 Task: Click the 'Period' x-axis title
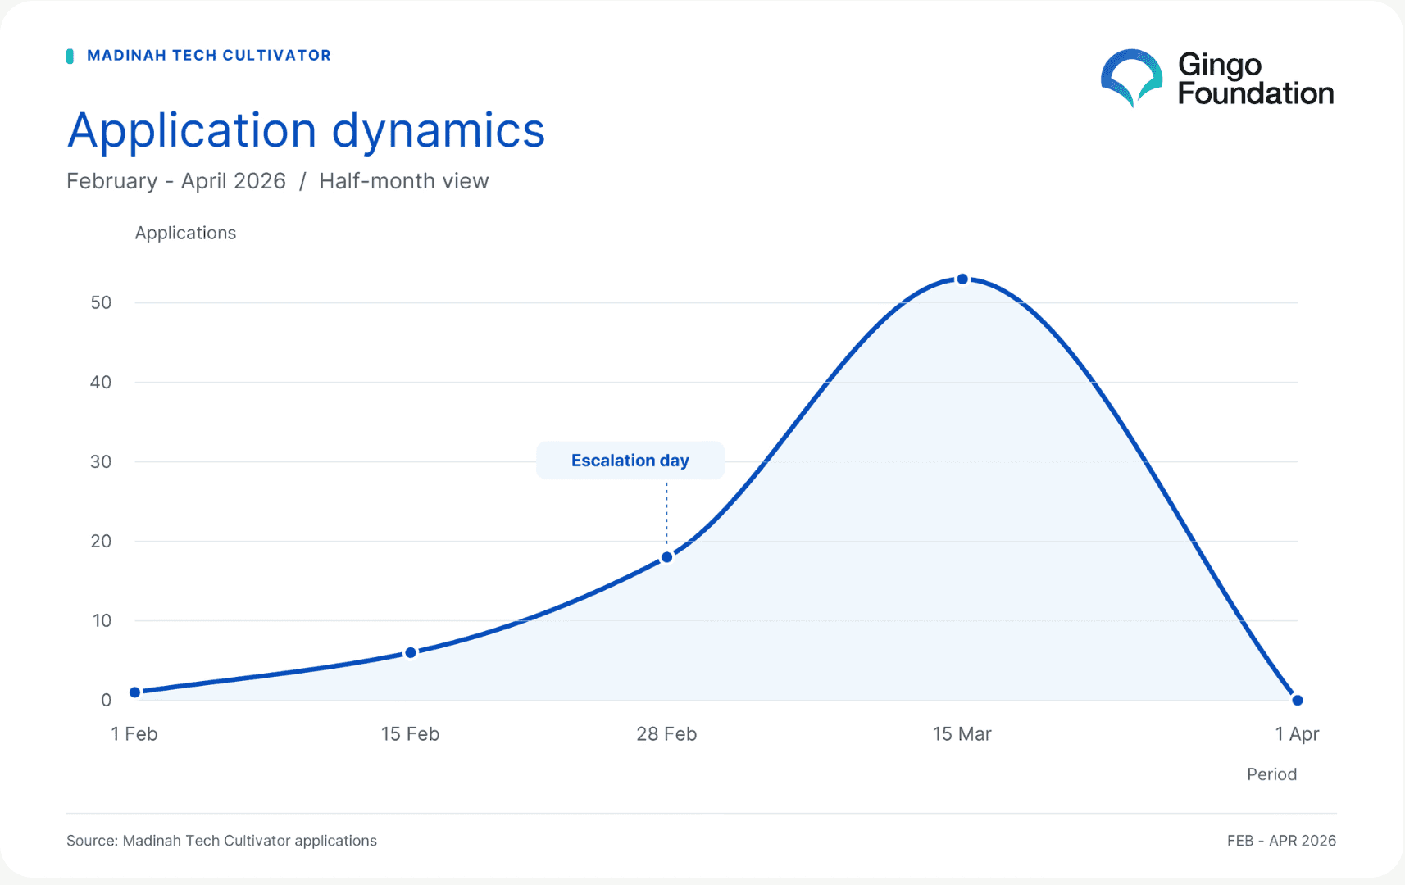[x=1271, y=774]
